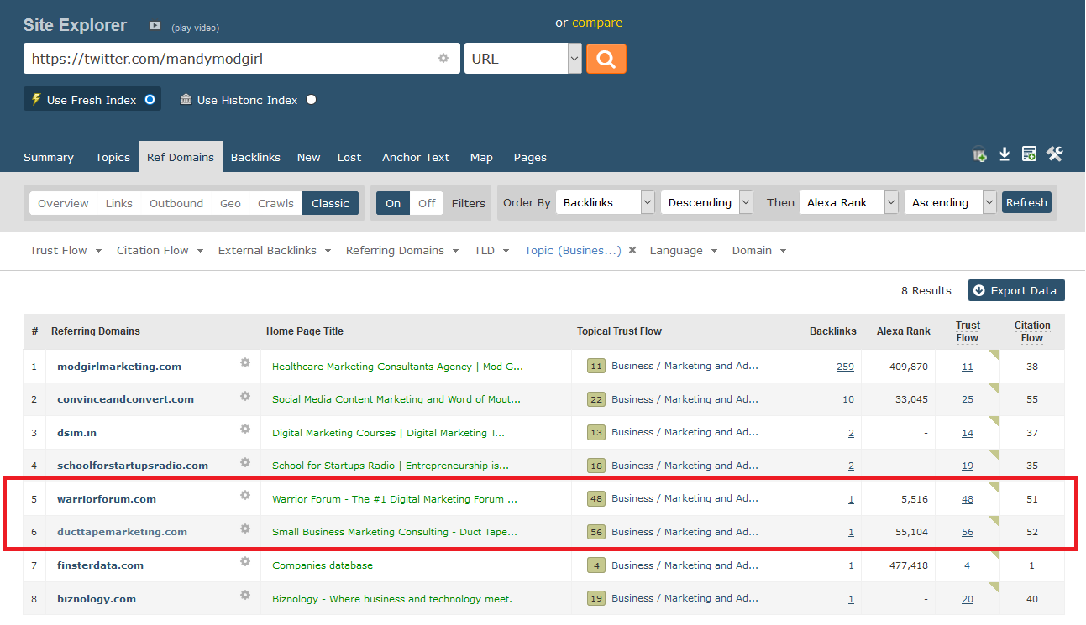Switch view to Geo
This screenshot has height=625, width=1086.
pyautogui.click(x=230, y=203)
